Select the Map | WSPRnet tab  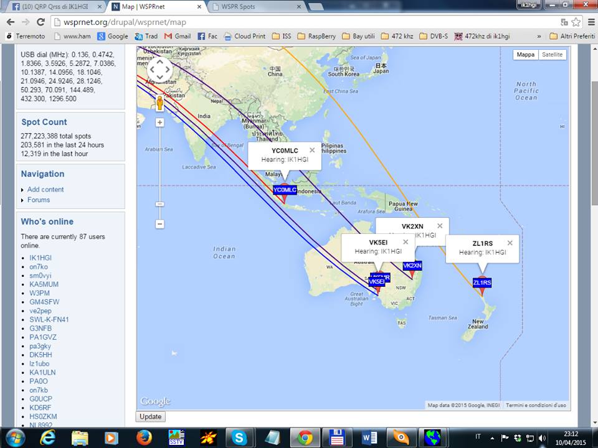point(156,6)
